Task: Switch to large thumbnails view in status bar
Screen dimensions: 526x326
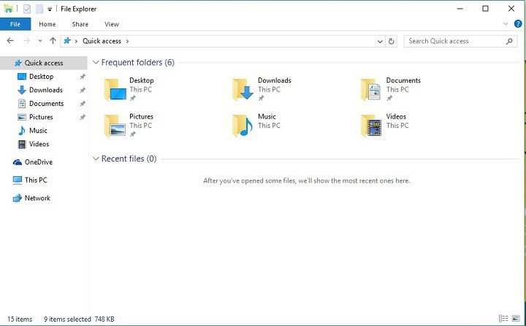Action: click(x=516, y=319)
